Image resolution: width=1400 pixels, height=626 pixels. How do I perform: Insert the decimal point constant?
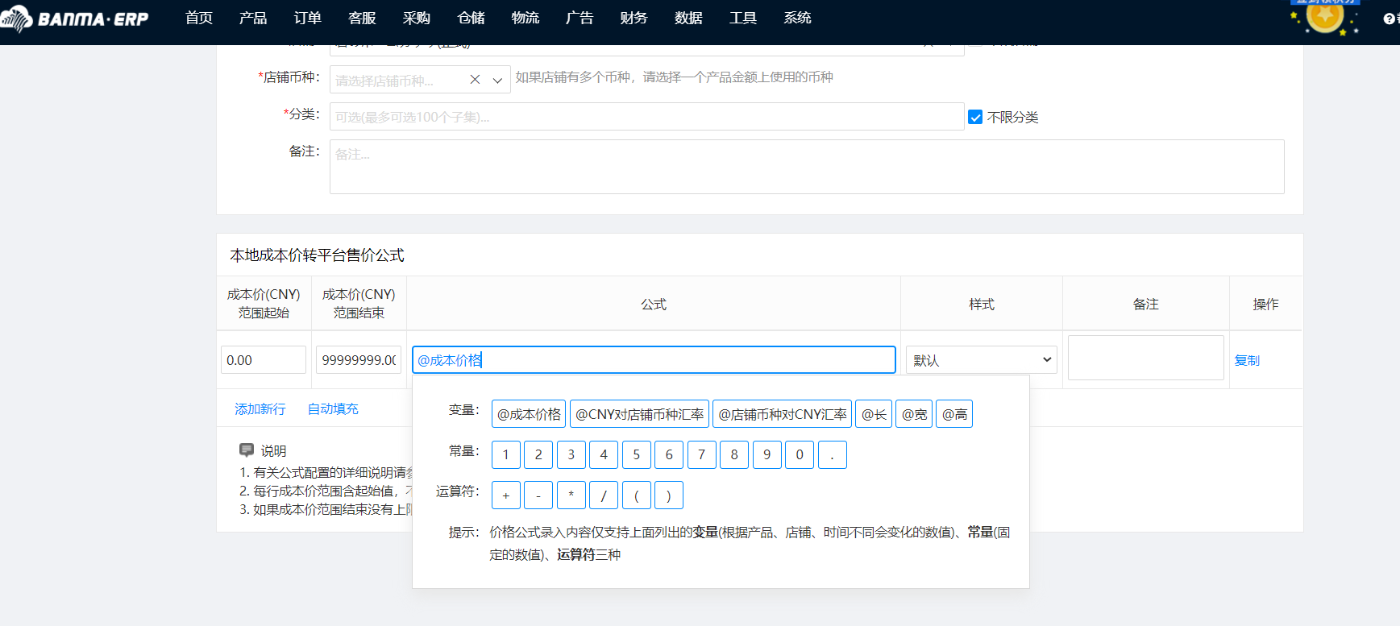(x=833, y=454)
